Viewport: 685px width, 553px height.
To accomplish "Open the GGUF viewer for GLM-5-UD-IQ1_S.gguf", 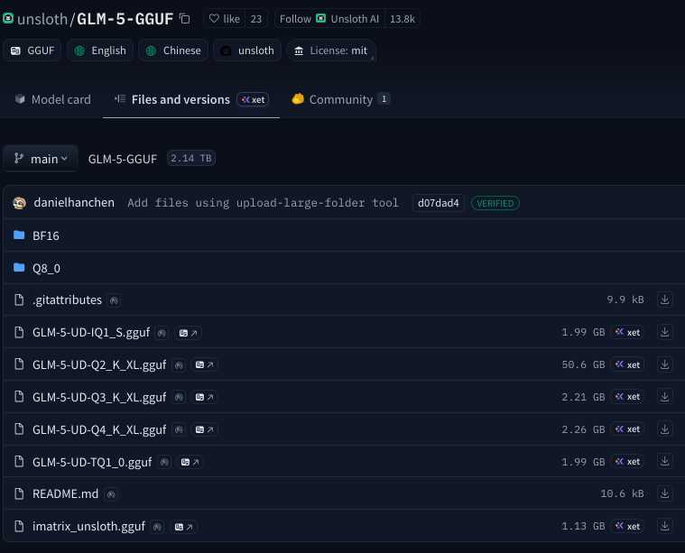I will pyautogui.click(x=189, y=333).
